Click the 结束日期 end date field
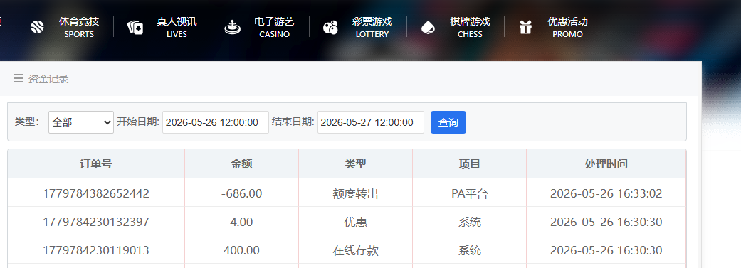Viewport: 741px width, 268px height. tap(370, 122)
